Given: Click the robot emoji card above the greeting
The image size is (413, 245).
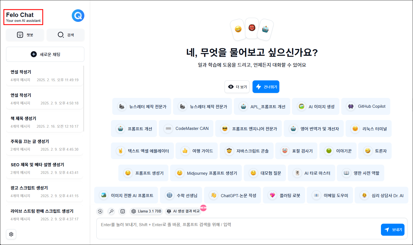Looking at the screenshot, I should [x=265, y=30].
